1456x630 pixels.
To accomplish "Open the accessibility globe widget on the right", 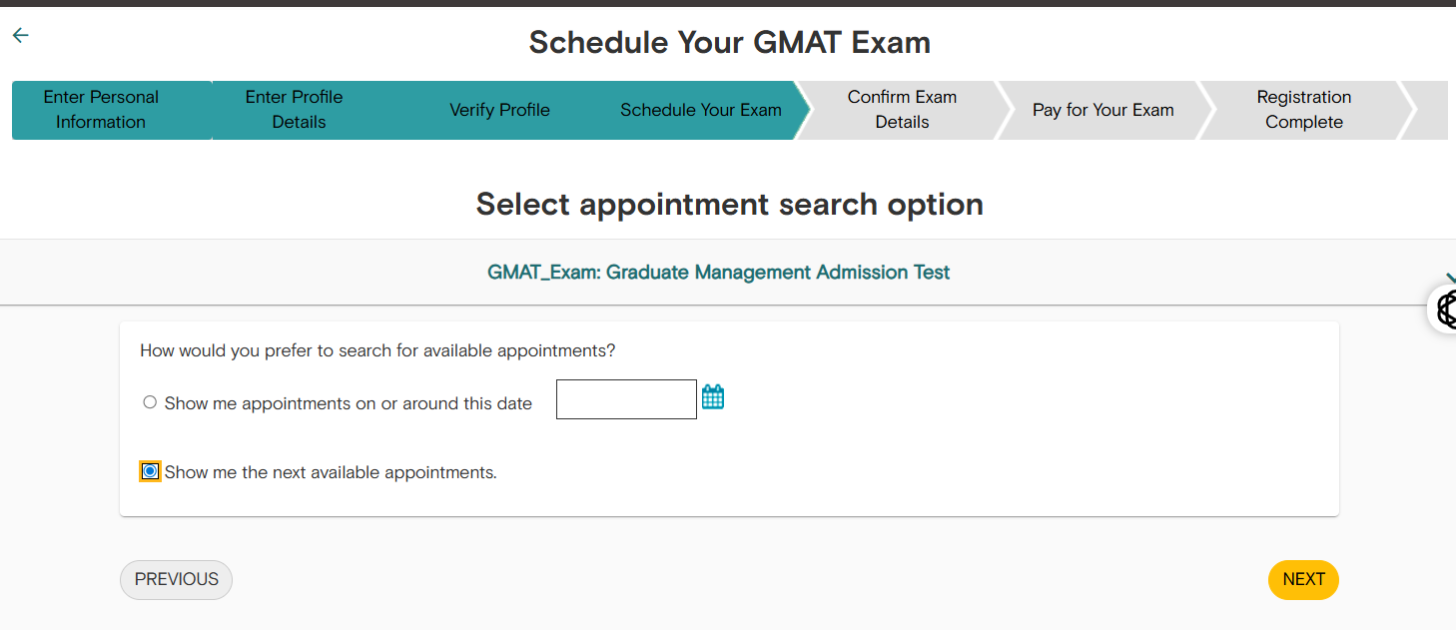I will tap(1446, 310).
